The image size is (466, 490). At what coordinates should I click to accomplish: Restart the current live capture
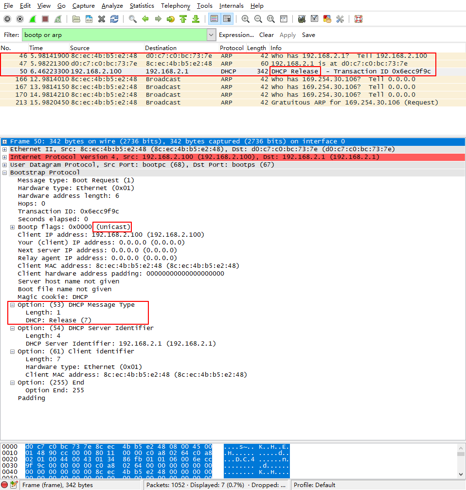[58, 19]
